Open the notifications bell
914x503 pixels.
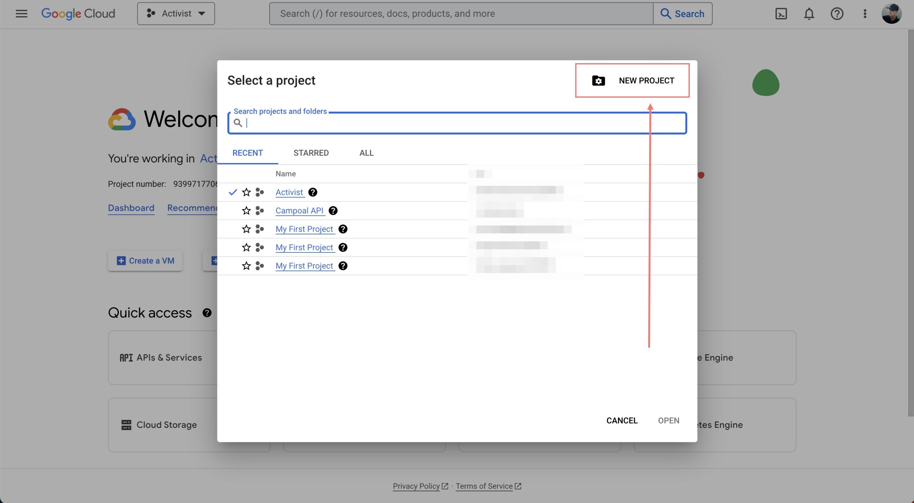point(809,14)
